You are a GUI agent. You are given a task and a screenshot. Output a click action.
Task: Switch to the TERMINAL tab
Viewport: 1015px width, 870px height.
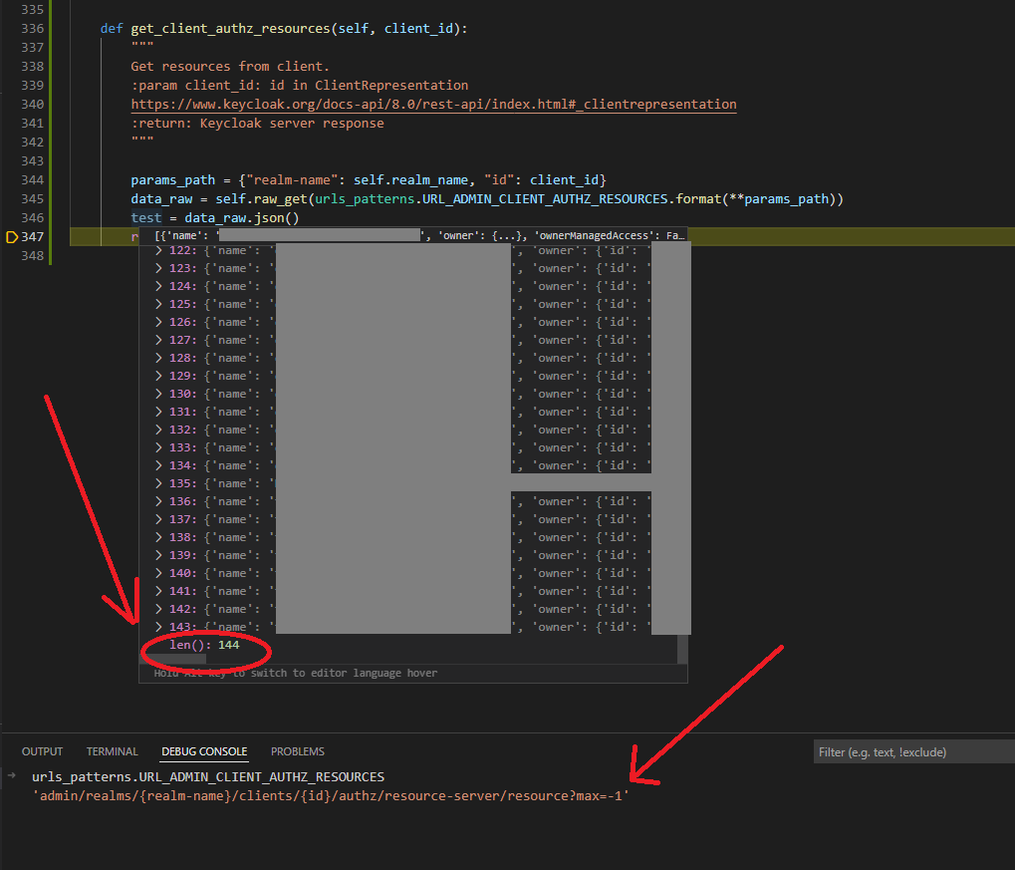(x=112, y=751)
